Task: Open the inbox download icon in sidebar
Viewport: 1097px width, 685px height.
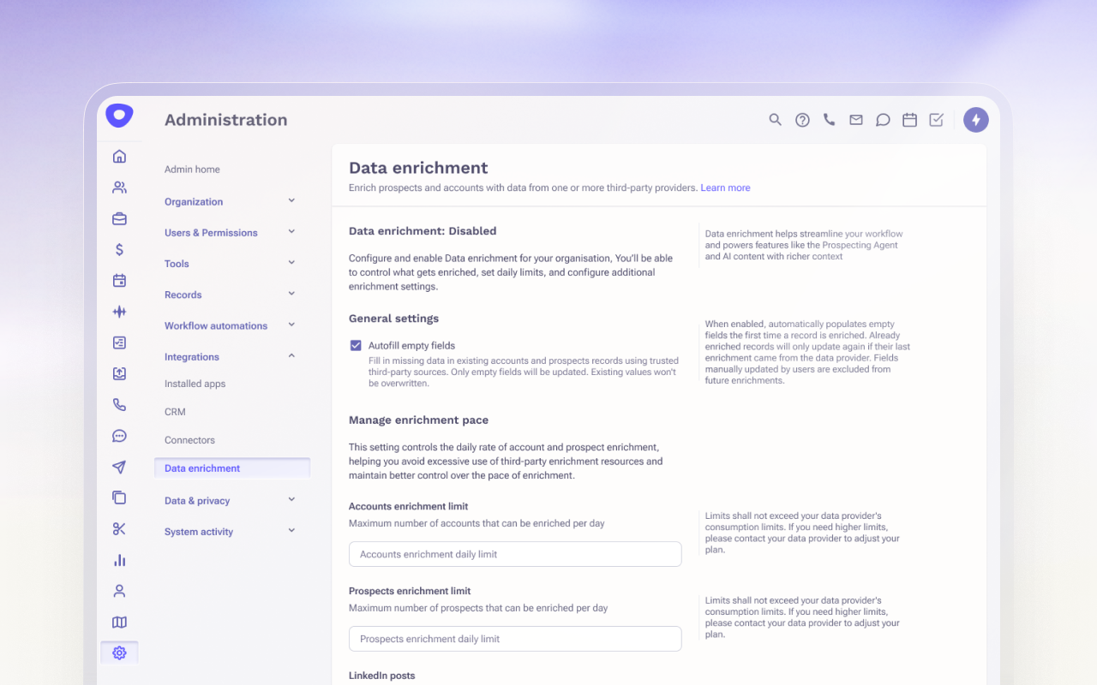Action: (119, 373)
